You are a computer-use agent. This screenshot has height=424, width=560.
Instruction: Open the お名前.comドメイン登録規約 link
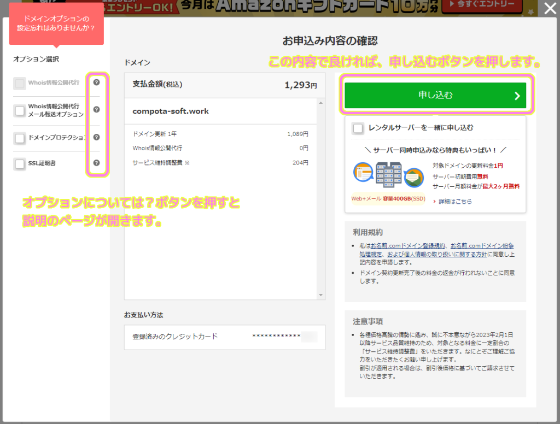406,245
